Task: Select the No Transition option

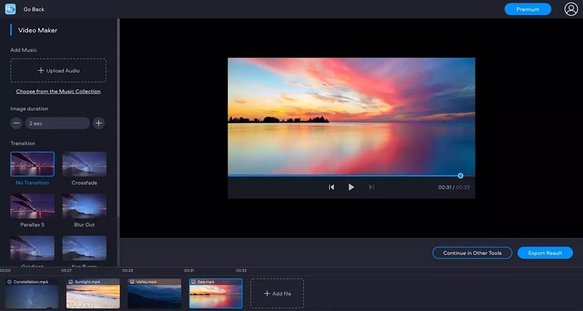Action: tap(32, 165)
